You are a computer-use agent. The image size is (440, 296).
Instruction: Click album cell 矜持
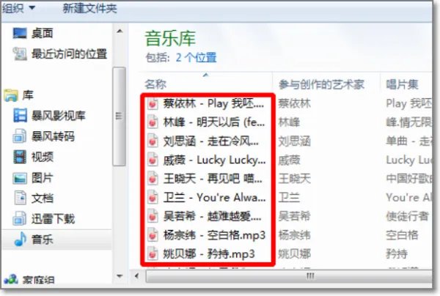click(397, 254)
